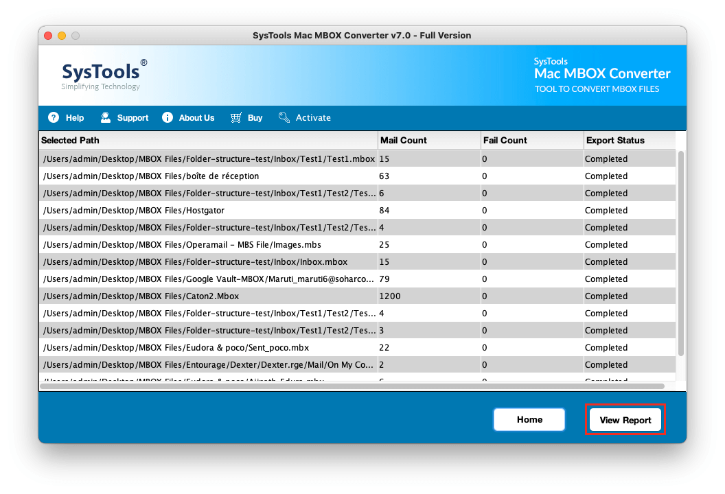
Task: Open the Activate menu label
Action: 313,118
